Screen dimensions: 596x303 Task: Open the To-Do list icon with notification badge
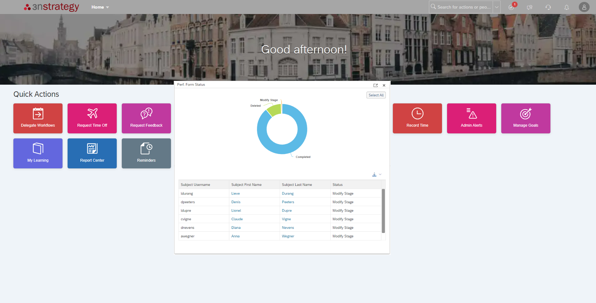511,7
